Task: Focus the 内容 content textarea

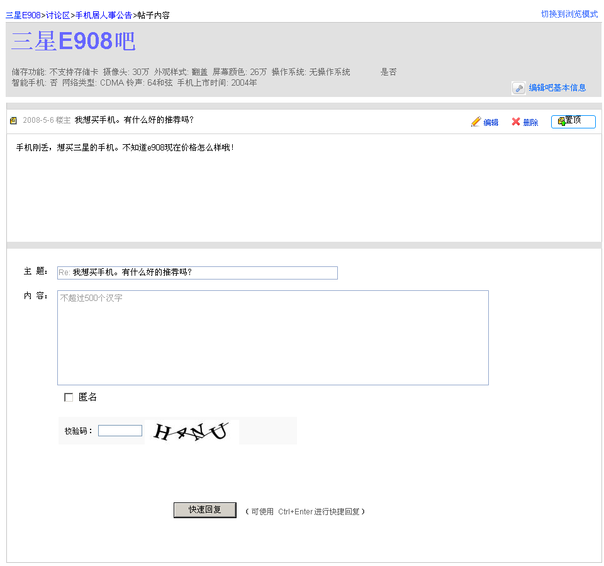Action: point(273,337)
